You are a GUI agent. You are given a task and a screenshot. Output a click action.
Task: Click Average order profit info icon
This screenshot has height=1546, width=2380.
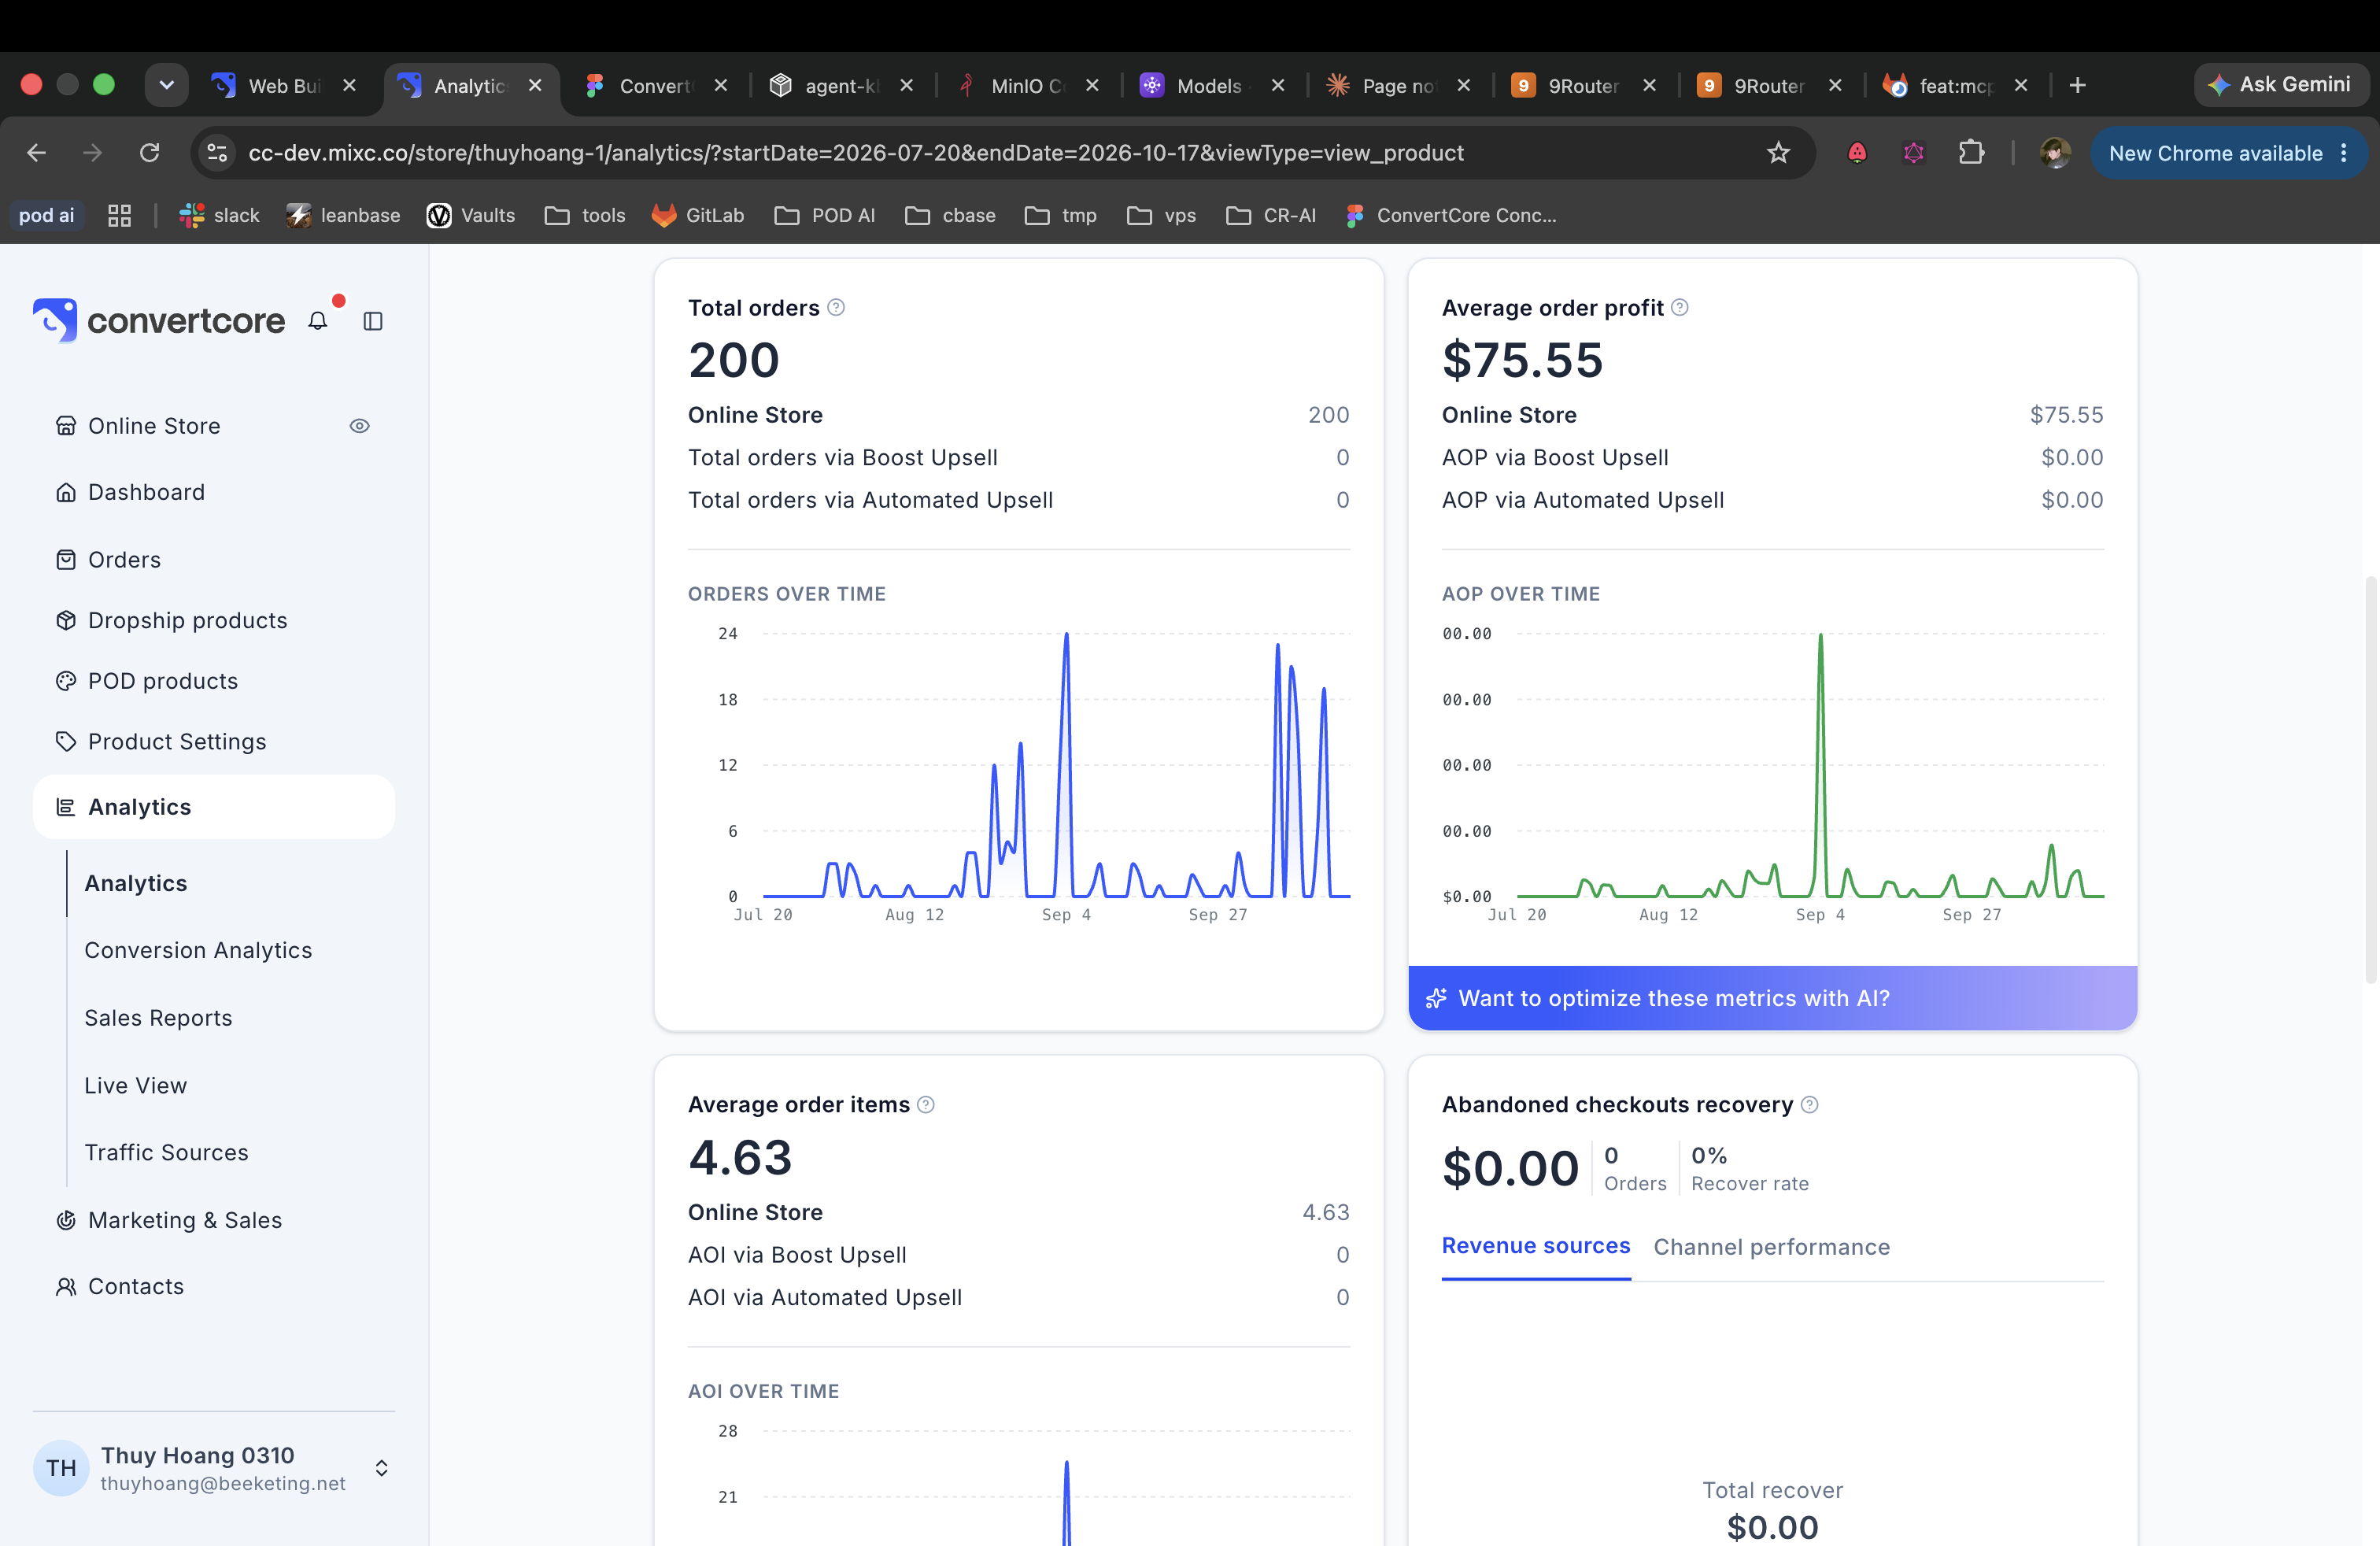click(1680, 308)
